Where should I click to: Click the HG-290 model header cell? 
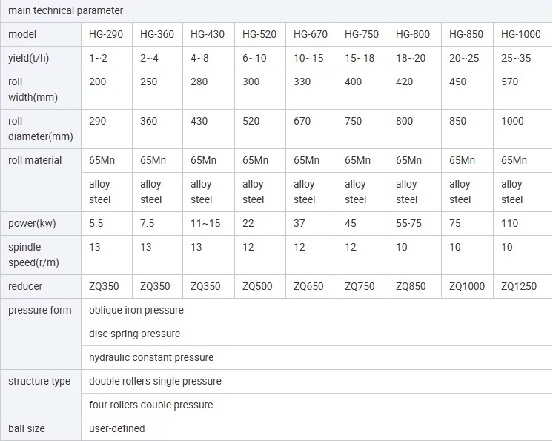coord(106,34)
